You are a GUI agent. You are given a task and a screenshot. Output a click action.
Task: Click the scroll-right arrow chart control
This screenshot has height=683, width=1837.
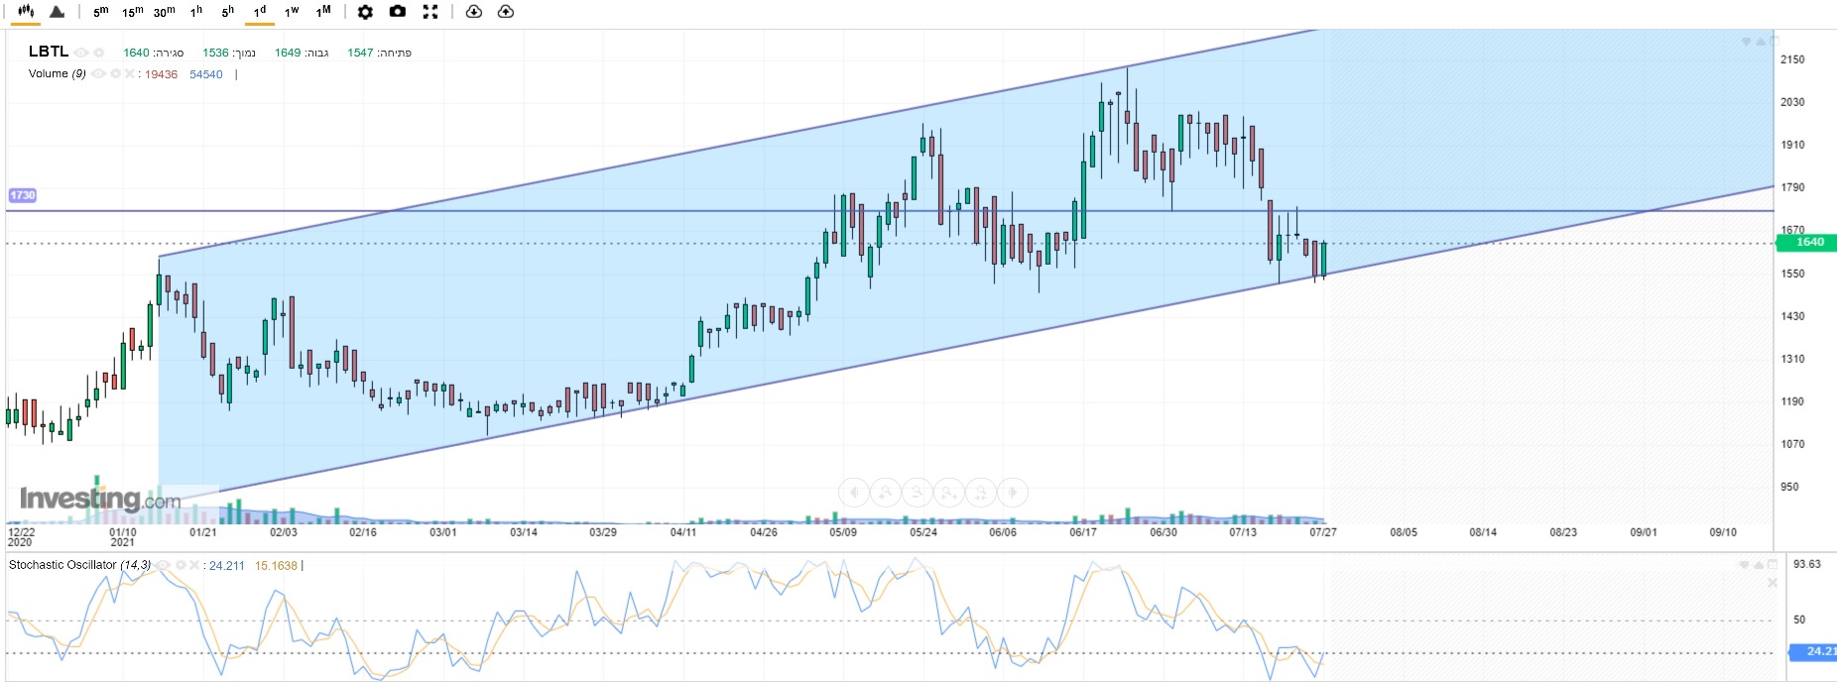1013,492
